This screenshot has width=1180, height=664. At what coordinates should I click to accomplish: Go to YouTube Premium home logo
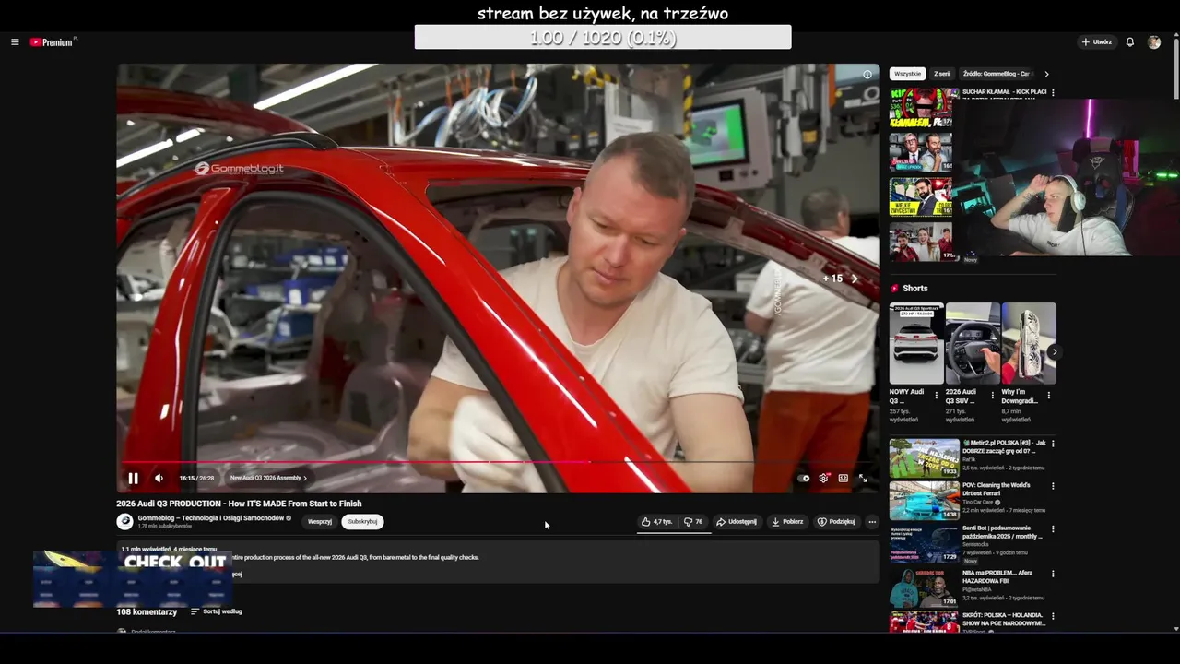[x=52, y=42]
